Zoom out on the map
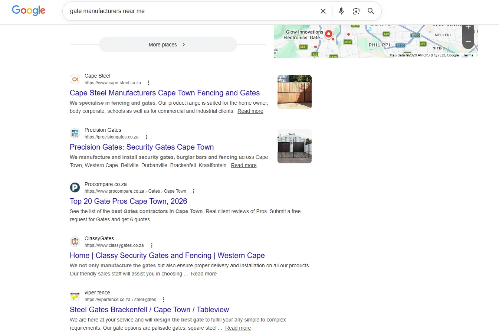The height and width of the screenshot is (333, 499). (468, 42)
